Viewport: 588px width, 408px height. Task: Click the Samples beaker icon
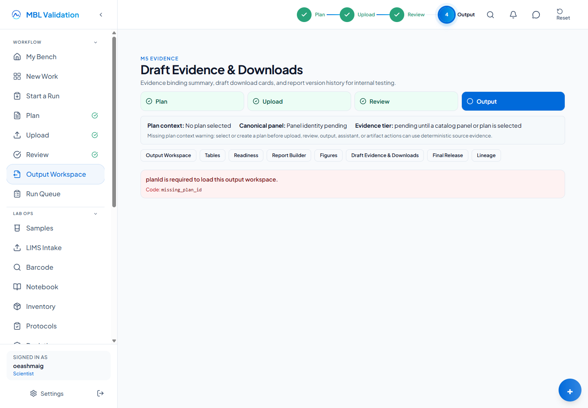tap(17, 228)
